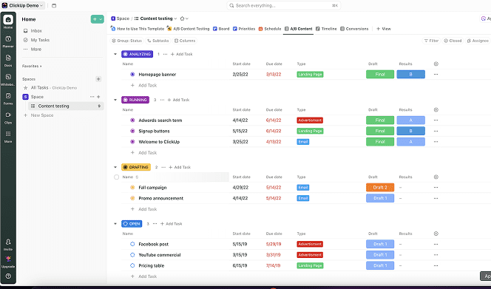Image resolution: width=491 pixels, height=289 pixels.
Task: Click New Space in the sidebar
Action: 39,115
